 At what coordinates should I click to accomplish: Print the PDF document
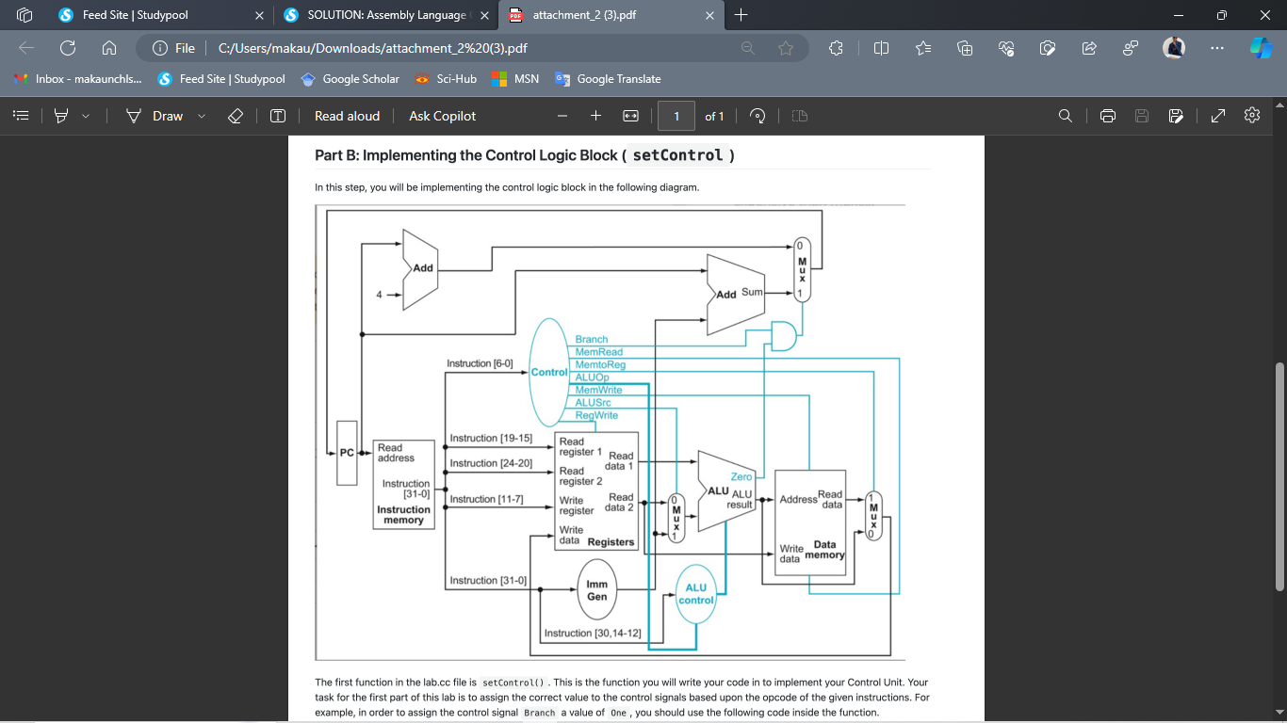1108,116
